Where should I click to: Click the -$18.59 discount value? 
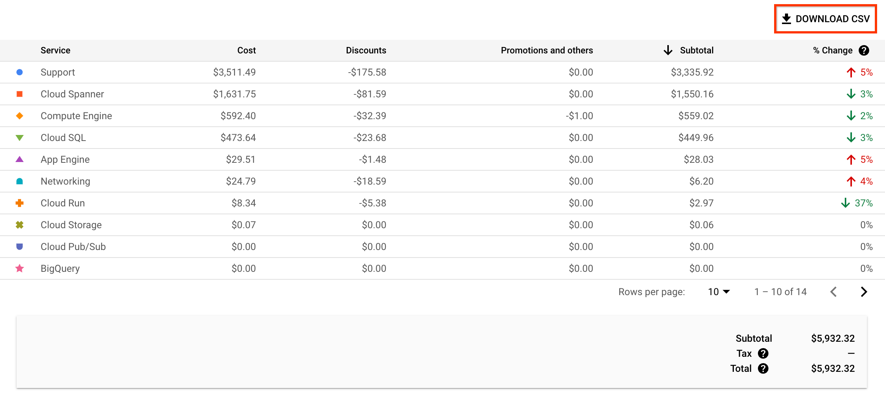[370, 181]
